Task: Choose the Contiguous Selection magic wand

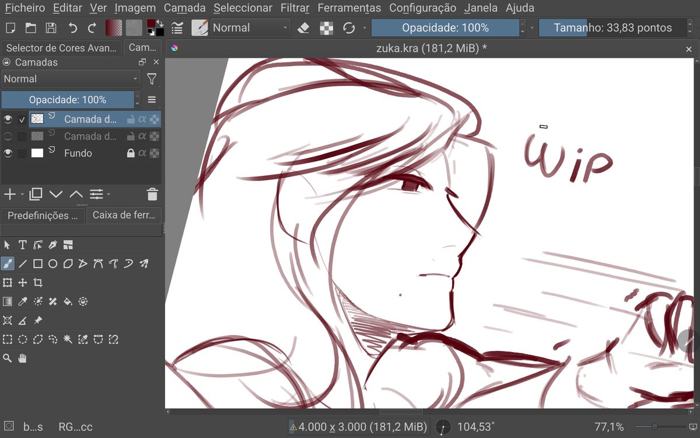Action: tap(68, 339)
